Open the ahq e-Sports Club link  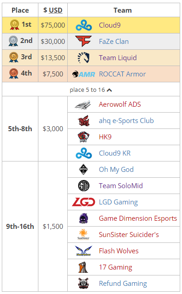click(x=126, y=121)
